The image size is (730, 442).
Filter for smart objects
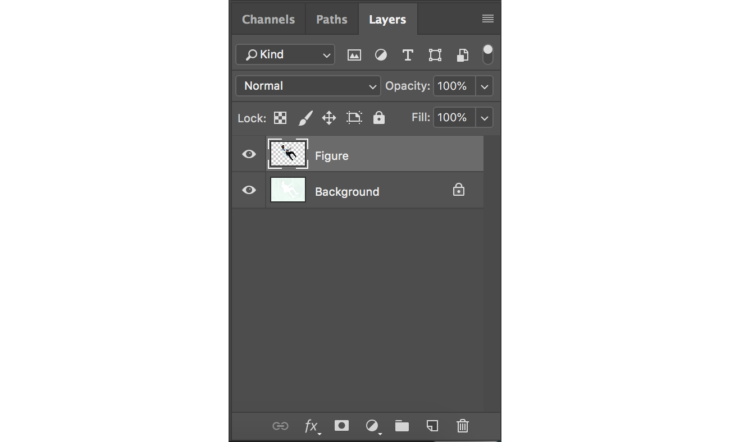[x=462, y=55]
